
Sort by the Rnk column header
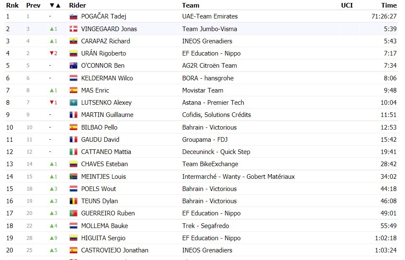pyautogui.click(x=11, y=5)
